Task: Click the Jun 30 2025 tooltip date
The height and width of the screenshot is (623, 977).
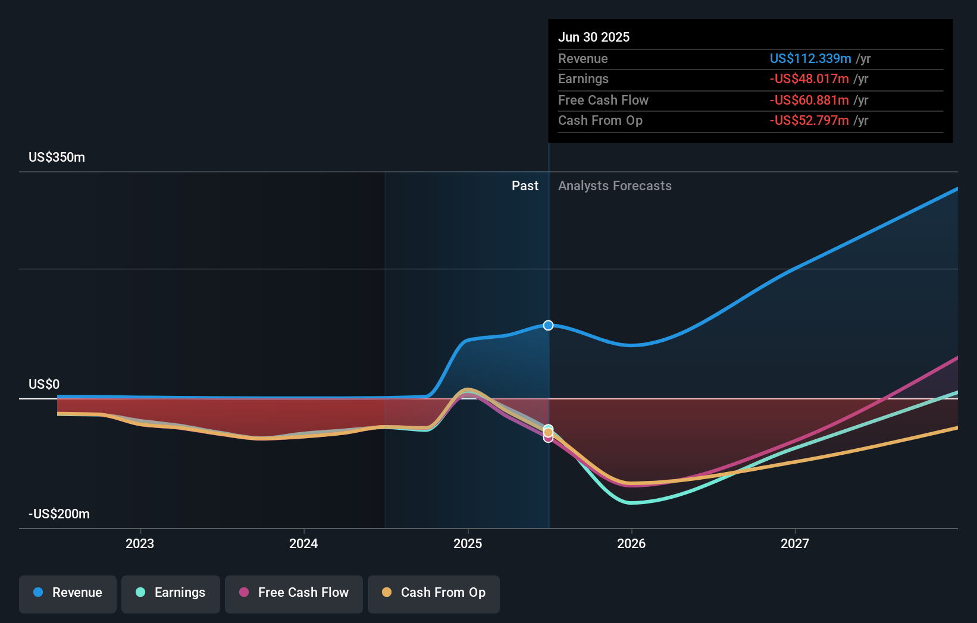Action: 594,37
